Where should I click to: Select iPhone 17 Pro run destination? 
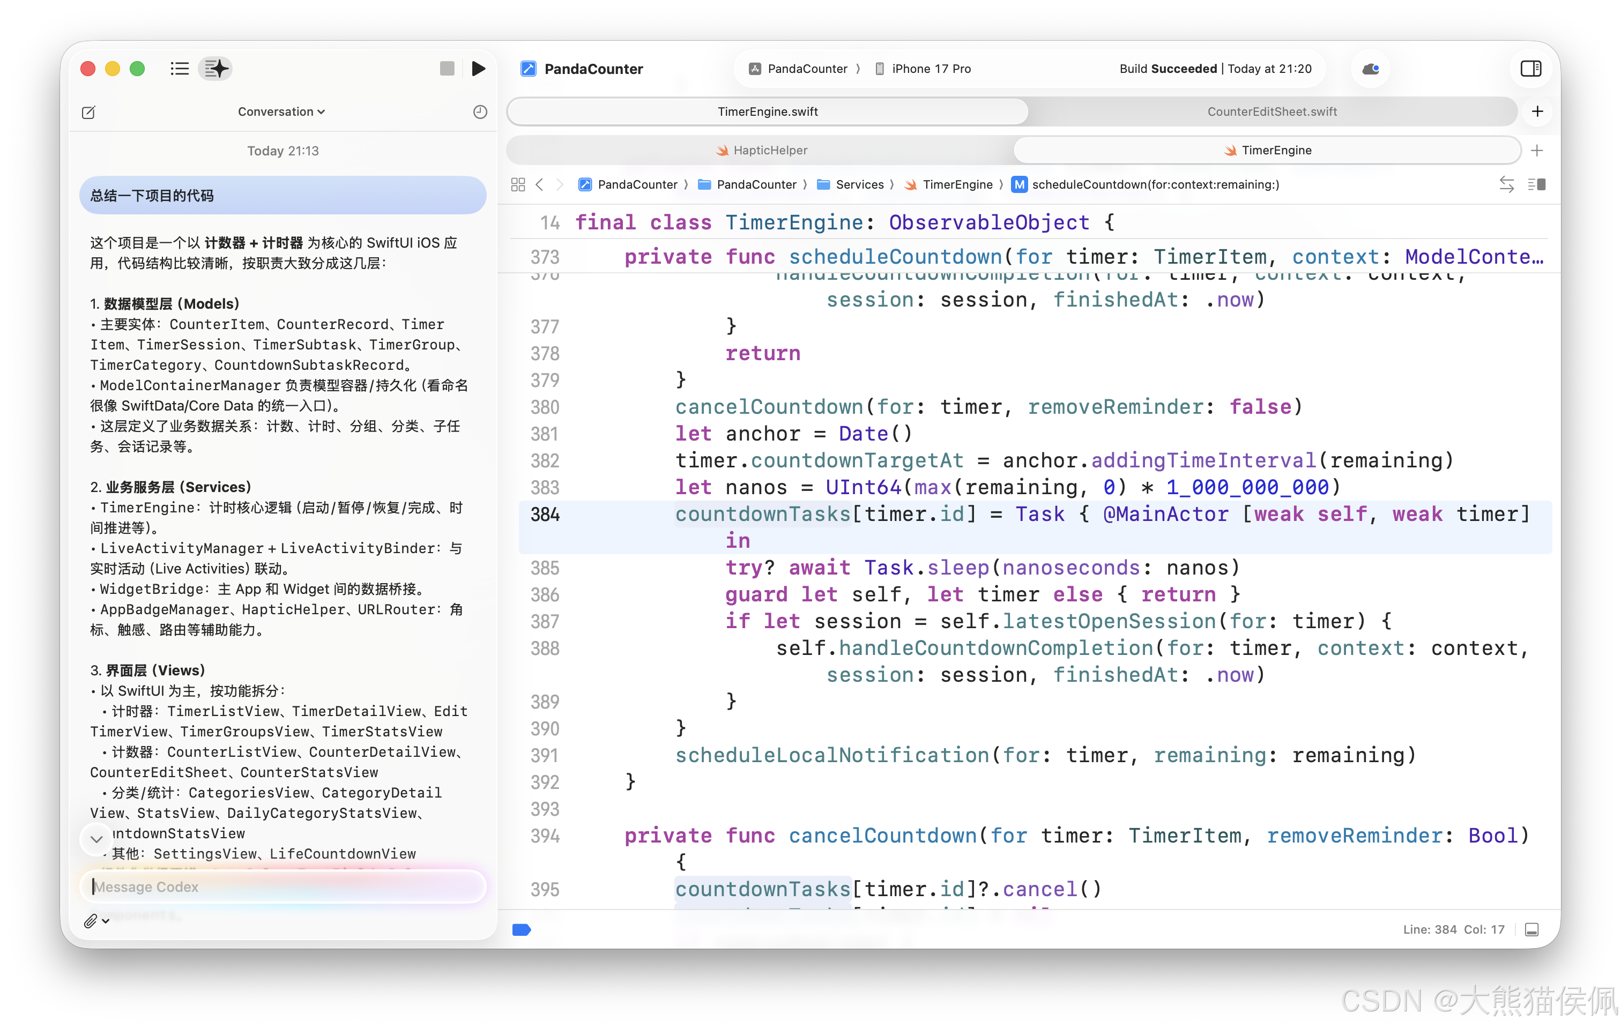tap(931, 69)
